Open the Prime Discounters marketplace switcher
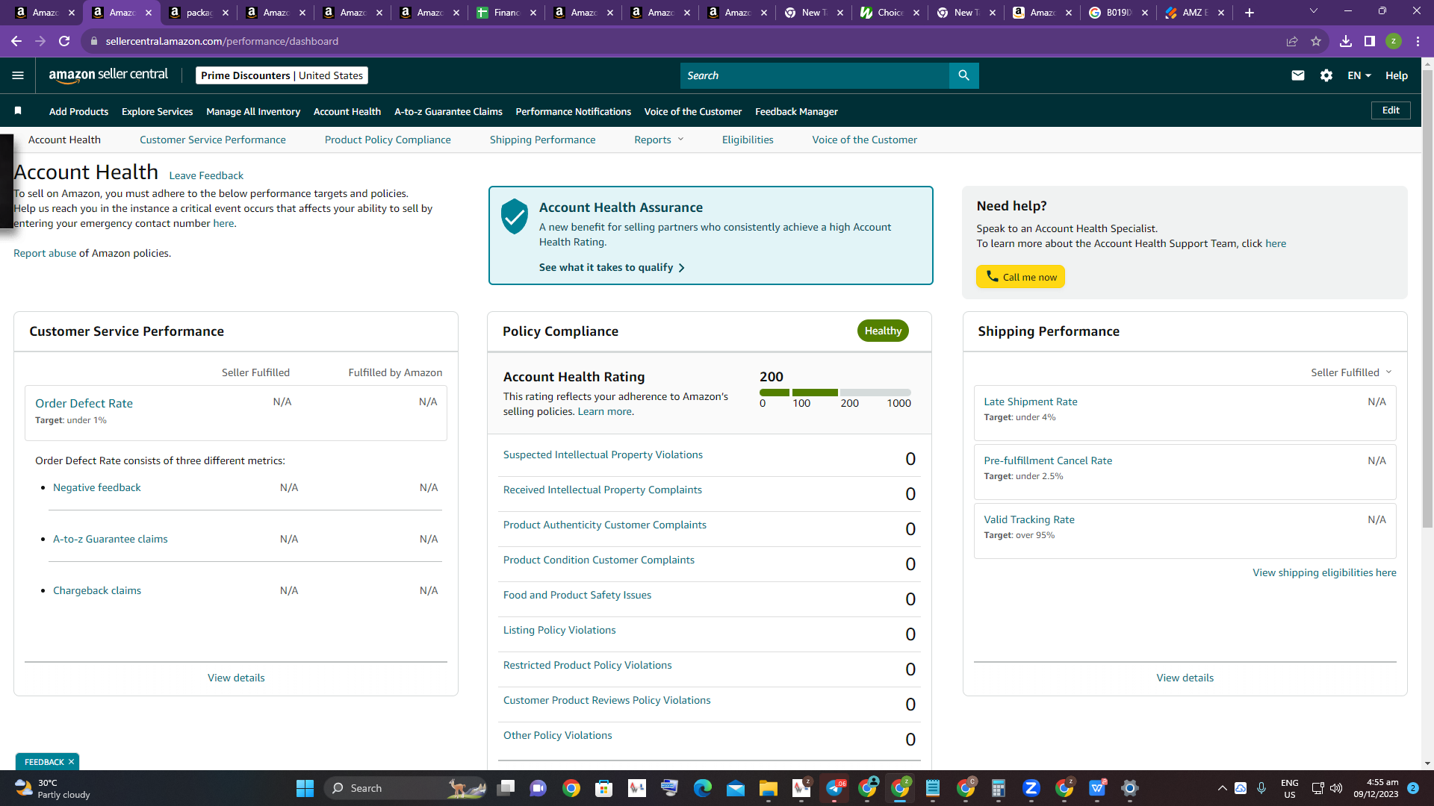 coord(282,75)
